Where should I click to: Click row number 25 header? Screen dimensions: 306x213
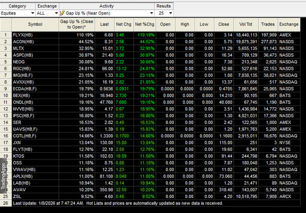click(6, 196)
